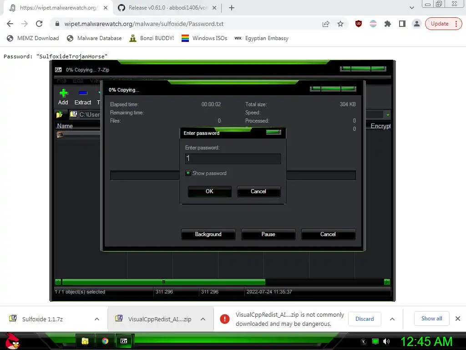Switch to the wipet.malwarewatch.org tab
This screenshot has width=466, height=350.
click(58, 8)
